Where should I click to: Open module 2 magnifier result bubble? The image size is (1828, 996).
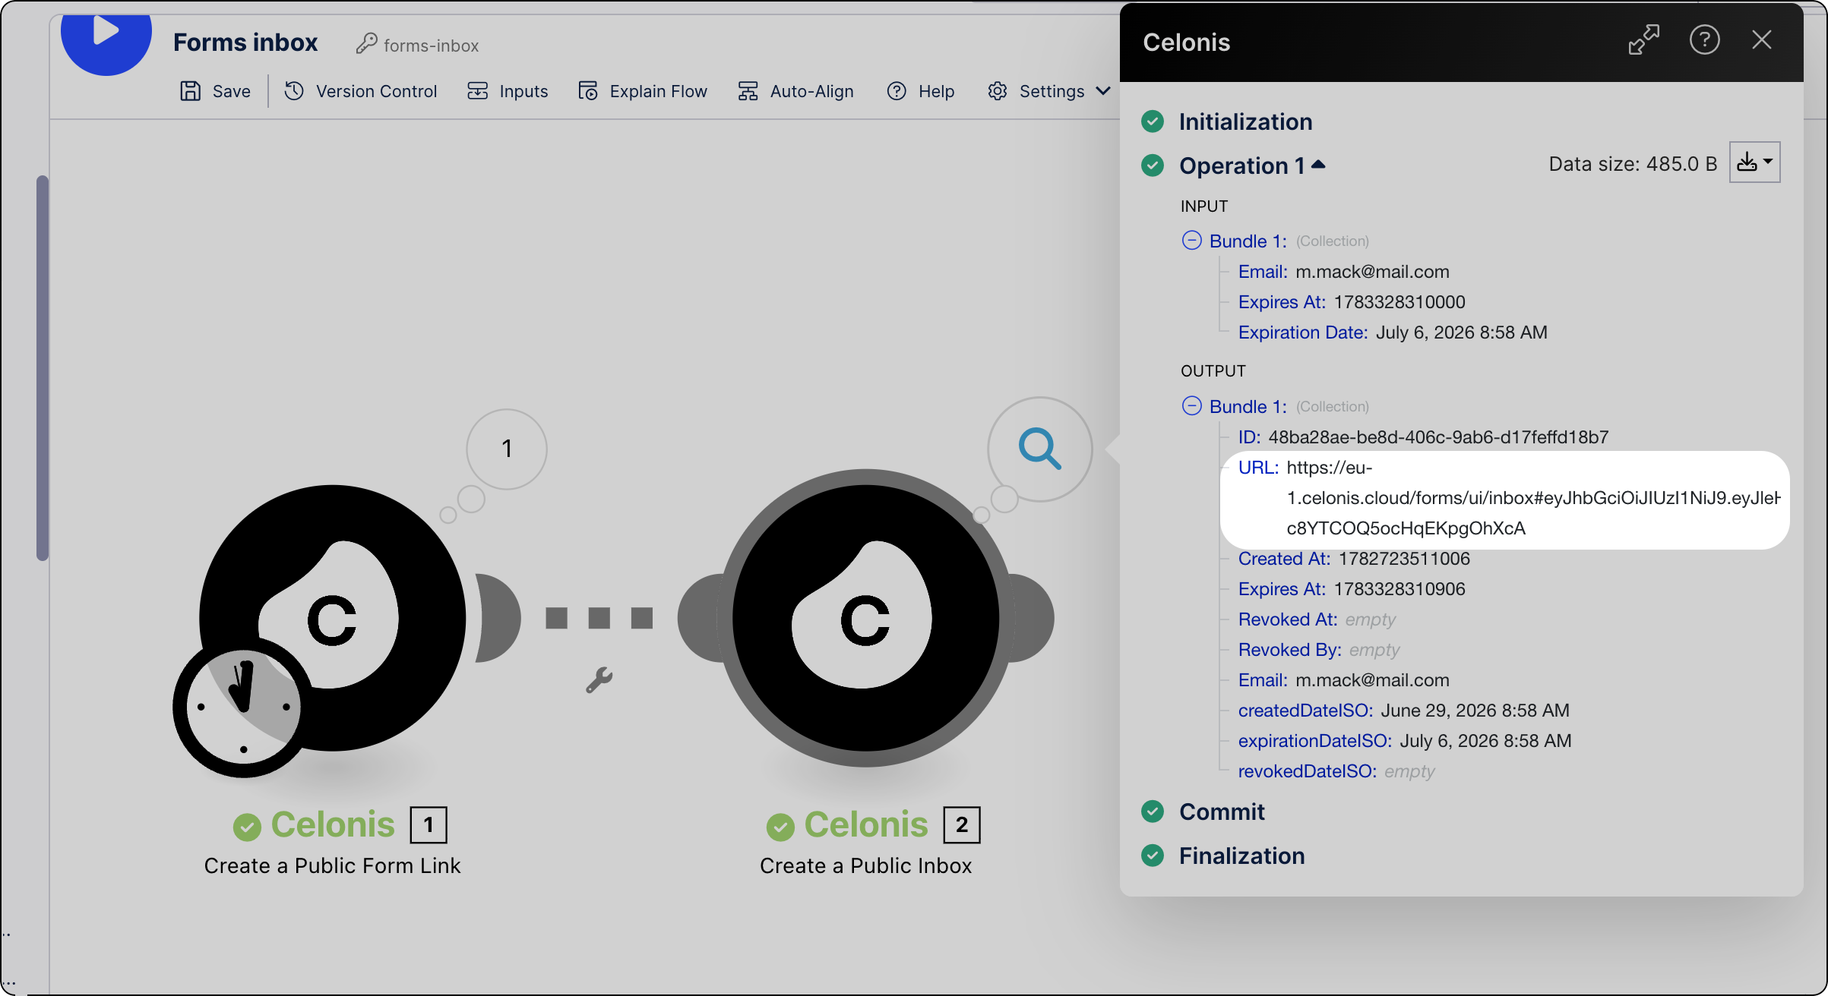click(x=1039, y=449)
